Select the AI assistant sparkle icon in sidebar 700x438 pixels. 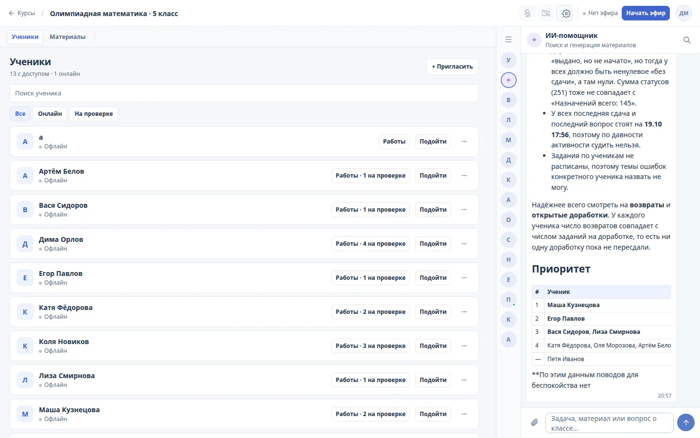click(x=508, y=80)
